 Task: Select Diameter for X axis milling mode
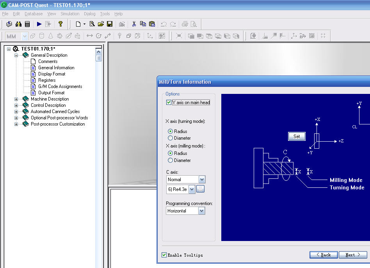[x=170, y=160]
